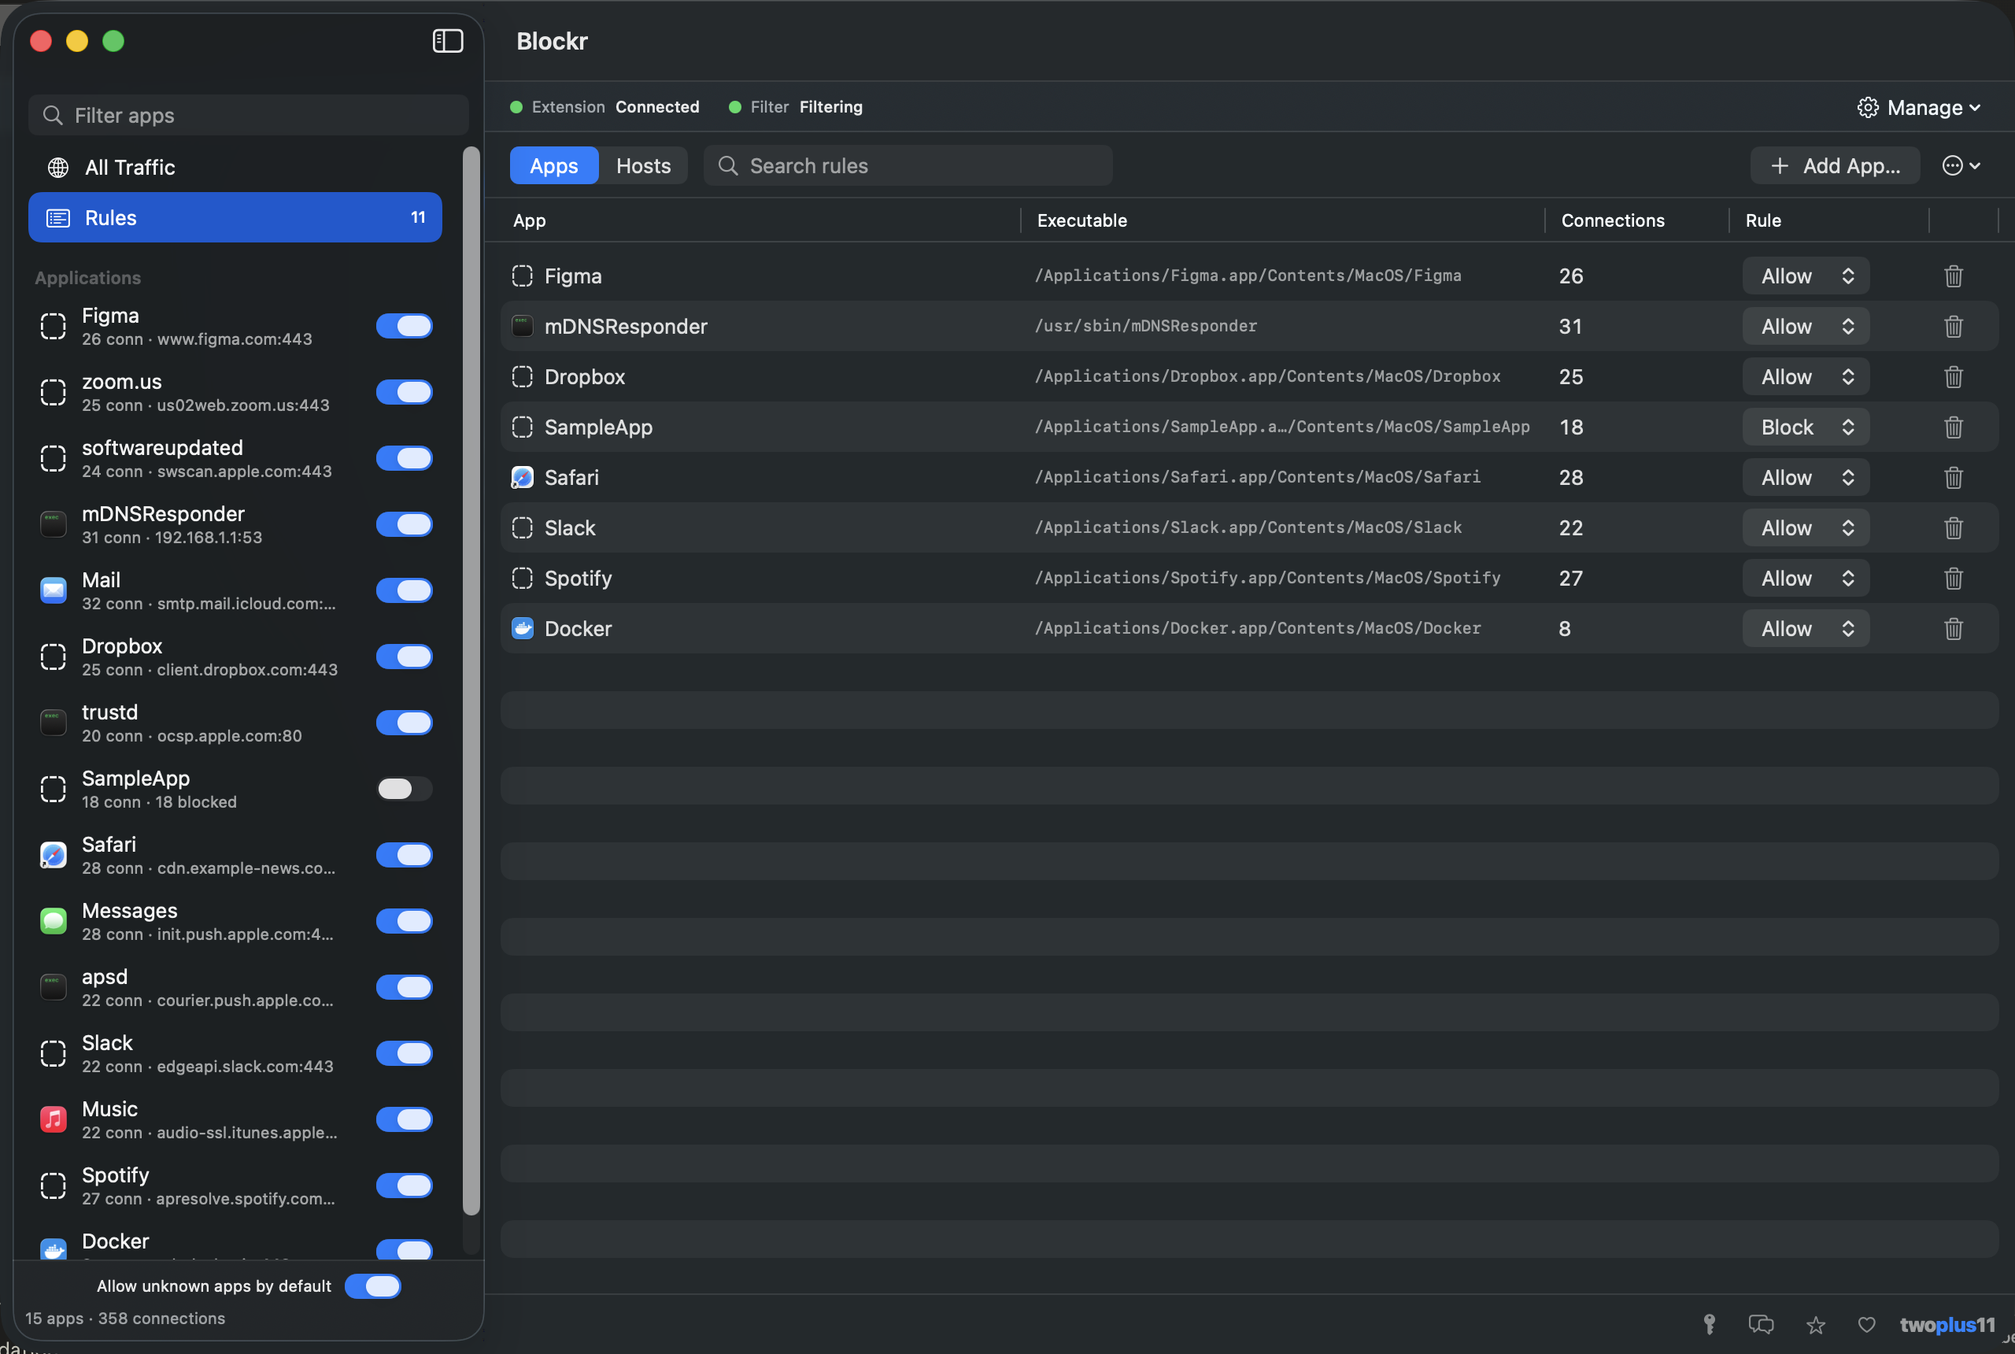Toggle zoom.us switch in sidebar

pos(404,392)
